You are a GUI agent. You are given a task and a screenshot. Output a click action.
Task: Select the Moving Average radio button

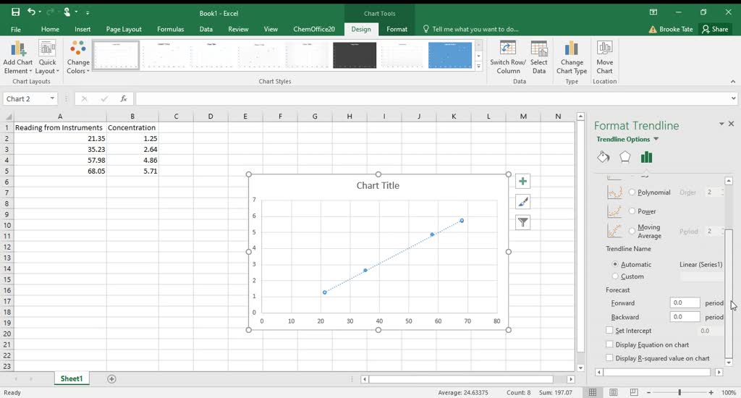[632, 231]
